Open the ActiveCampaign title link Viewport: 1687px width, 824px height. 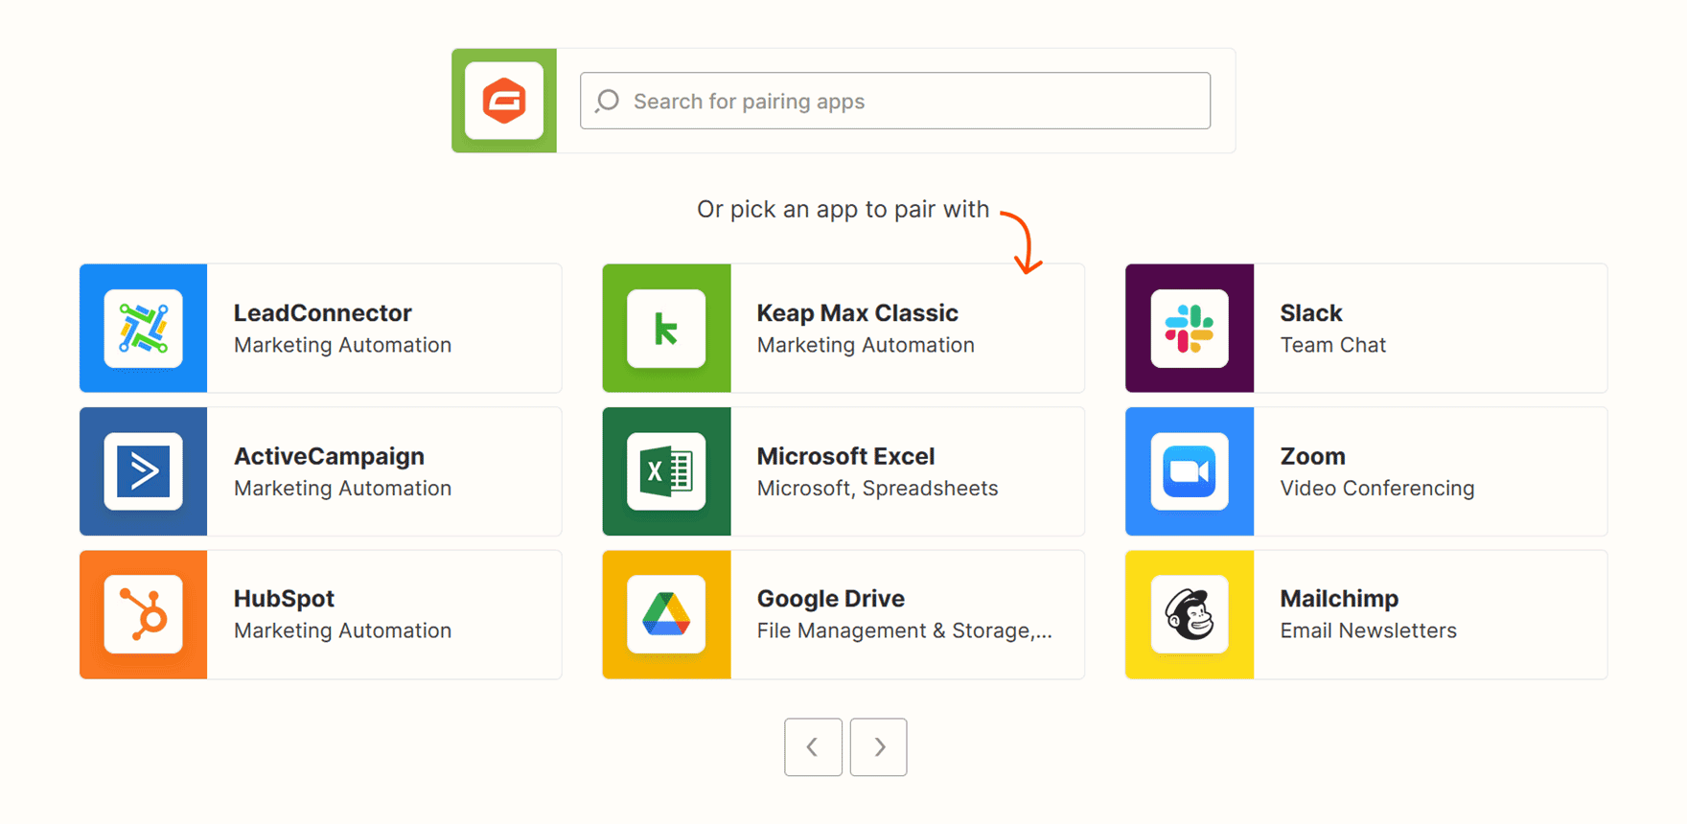tap(329, 456)
